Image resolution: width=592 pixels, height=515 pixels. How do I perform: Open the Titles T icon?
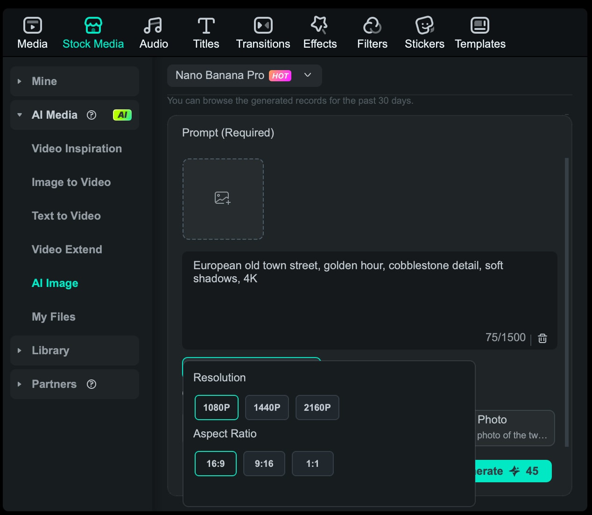point(206,25)
